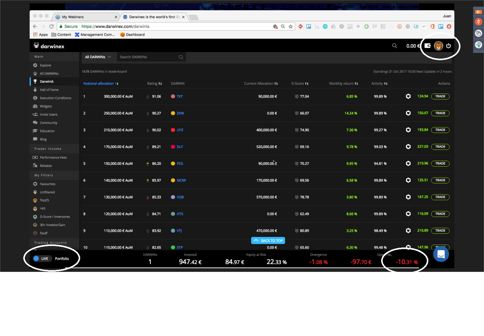The width and height of the screenshot is (484, 336).
Task: Click the Content bookmark folder
Action: 61,35
